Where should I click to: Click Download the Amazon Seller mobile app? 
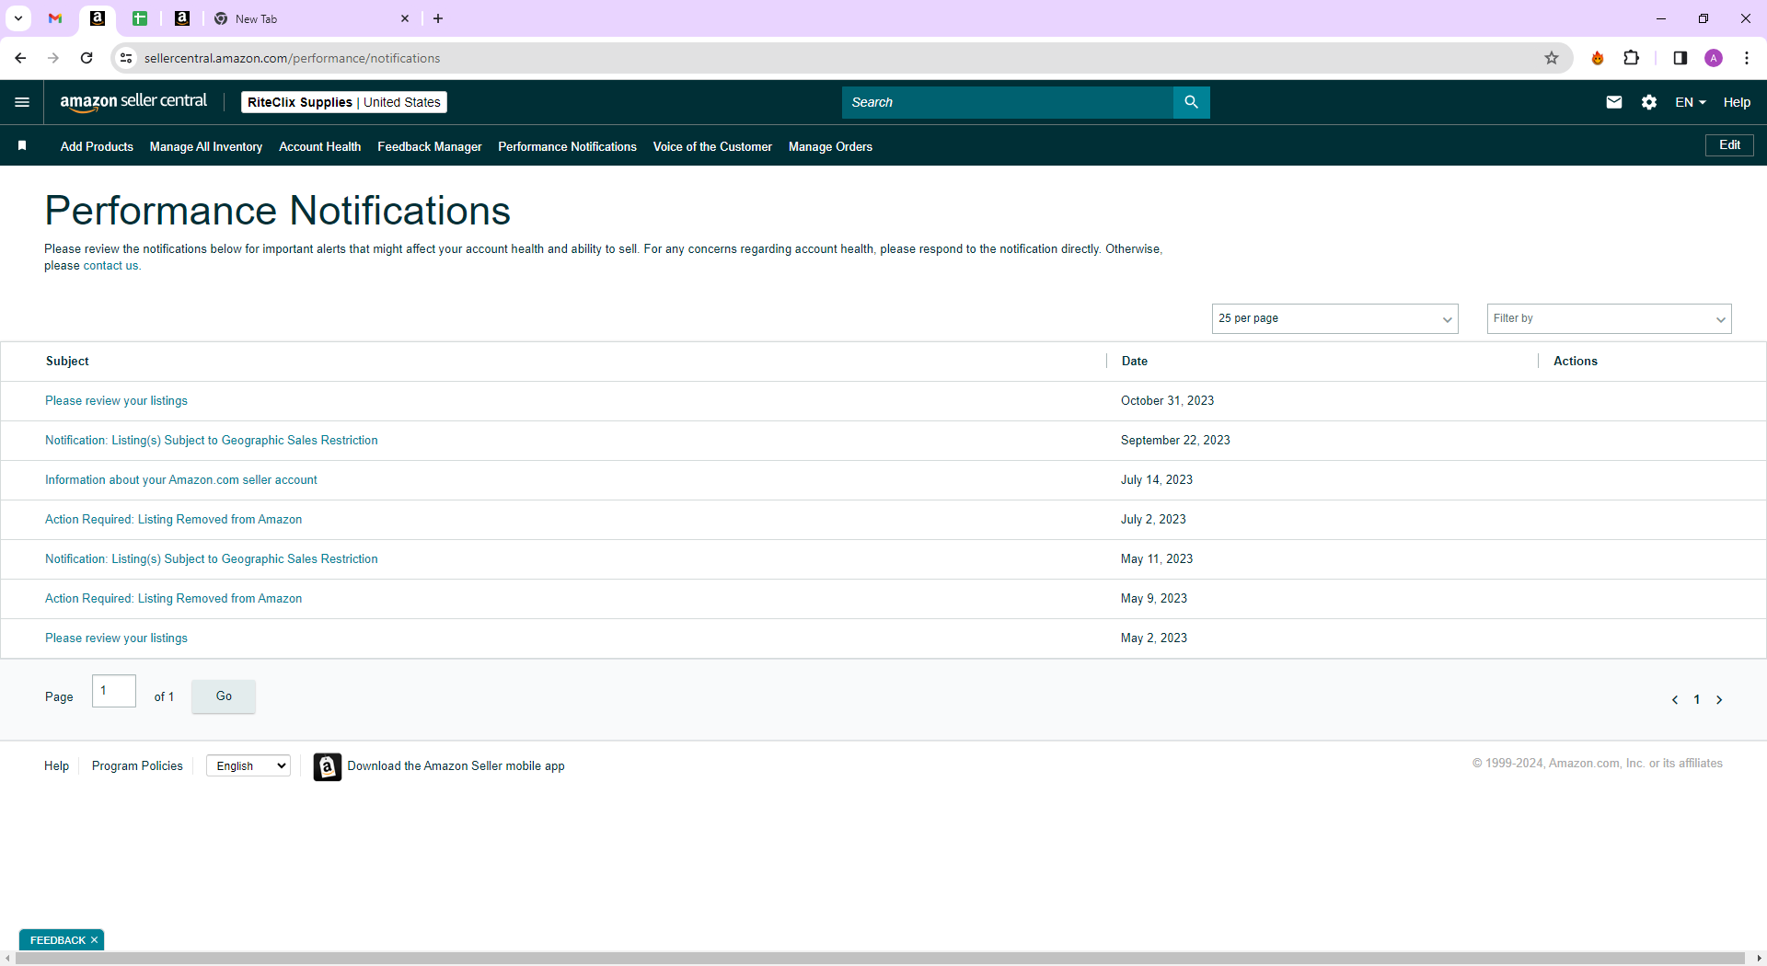(456, 765)
